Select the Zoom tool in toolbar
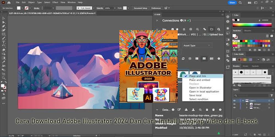The image size is (275, 137). [4, 78]
